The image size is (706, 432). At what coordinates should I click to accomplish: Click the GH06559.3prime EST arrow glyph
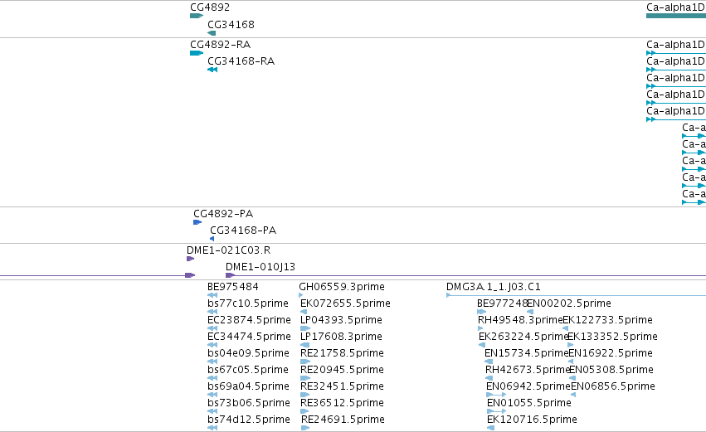pyautogui.click(x=301, y=295)
